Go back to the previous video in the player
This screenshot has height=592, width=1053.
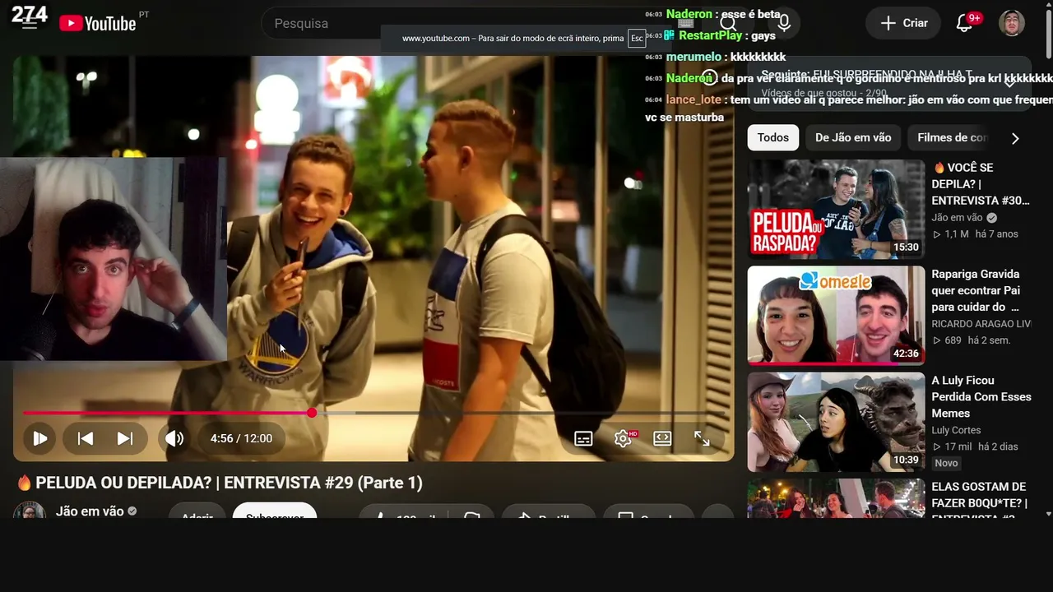click(86, 438)
